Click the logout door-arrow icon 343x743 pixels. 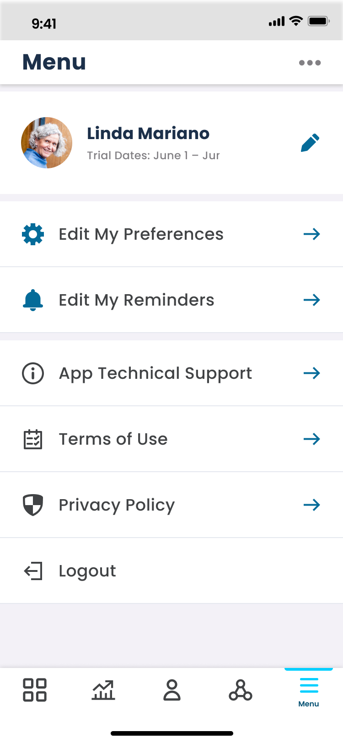(x=33, y=571)
